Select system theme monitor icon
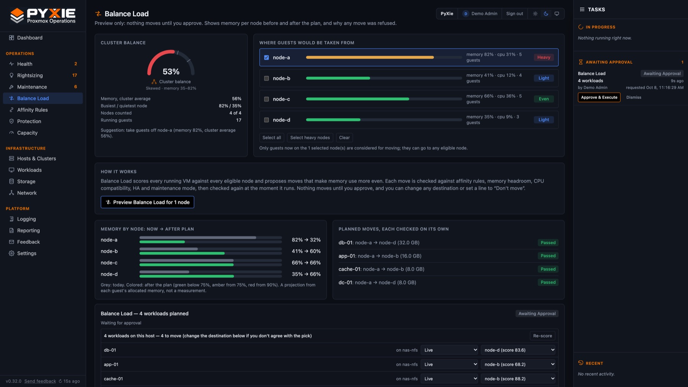 (557, 14)
